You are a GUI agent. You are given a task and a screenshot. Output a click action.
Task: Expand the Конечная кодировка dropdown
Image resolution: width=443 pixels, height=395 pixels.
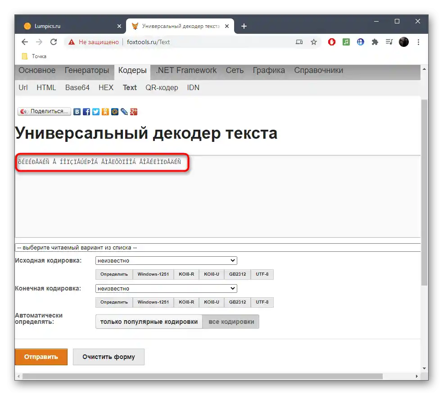pos(166,288)
